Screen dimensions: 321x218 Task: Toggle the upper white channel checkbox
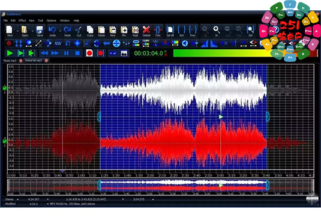[5, 88]
